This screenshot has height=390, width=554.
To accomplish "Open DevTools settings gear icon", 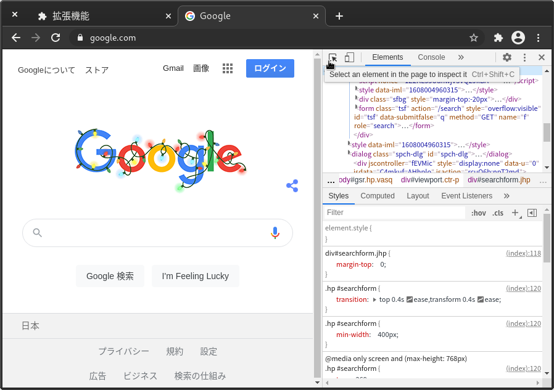I will click(x=506, y=57).
